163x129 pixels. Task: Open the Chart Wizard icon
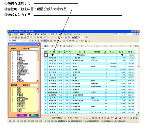tap(73, 38)
